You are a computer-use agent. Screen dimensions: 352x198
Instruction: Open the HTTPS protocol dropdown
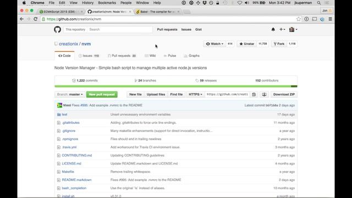click(195, 95)
